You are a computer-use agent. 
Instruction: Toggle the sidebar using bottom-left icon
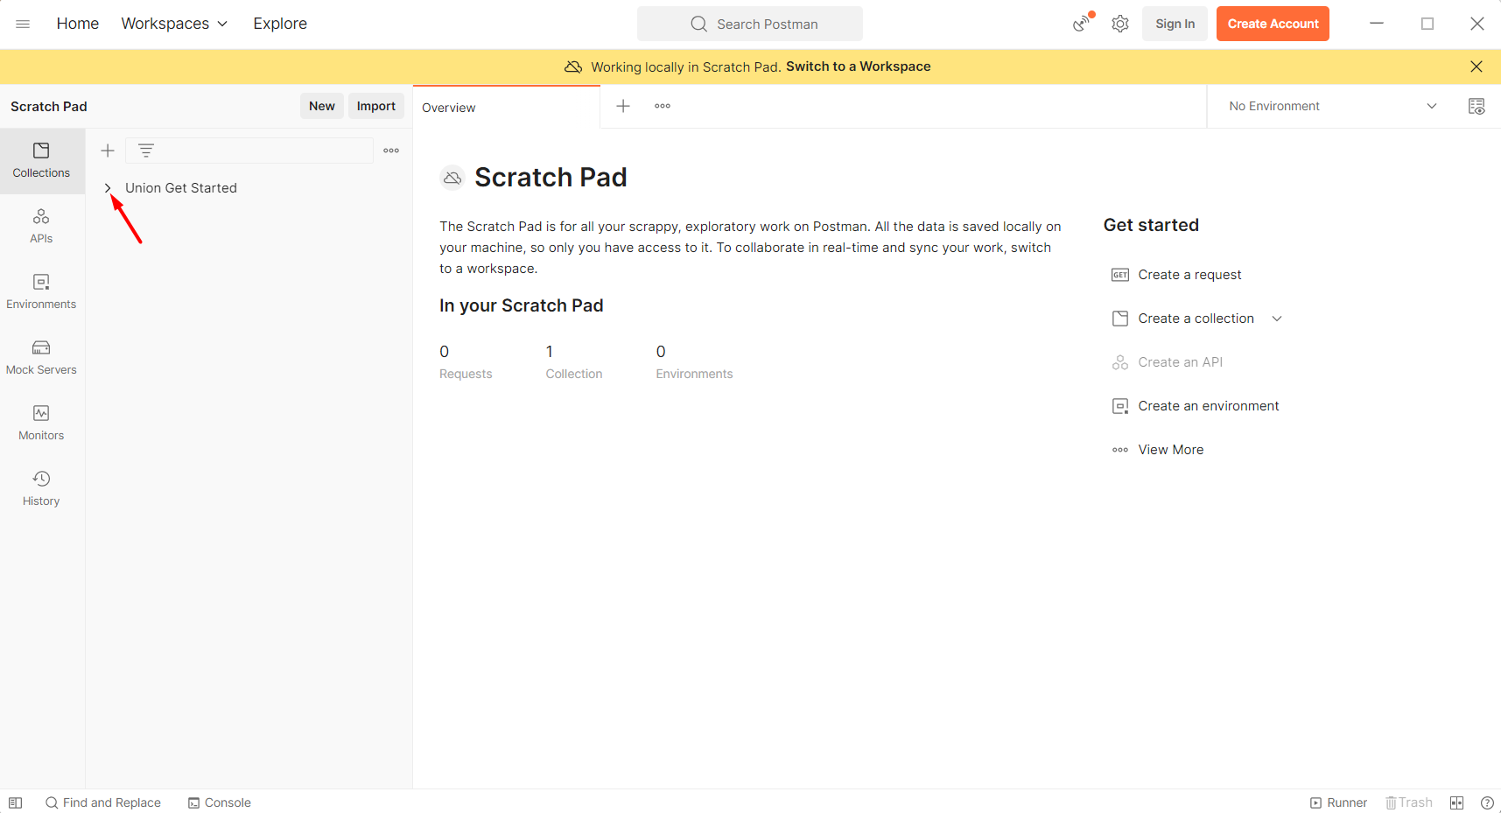(x=15, y=802)
